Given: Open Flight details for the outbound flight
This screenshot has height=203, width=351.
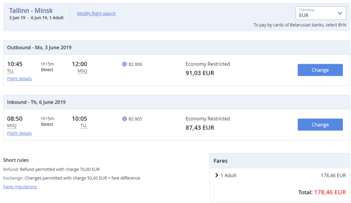Looking at the screenshot, I should coord(19,79).
